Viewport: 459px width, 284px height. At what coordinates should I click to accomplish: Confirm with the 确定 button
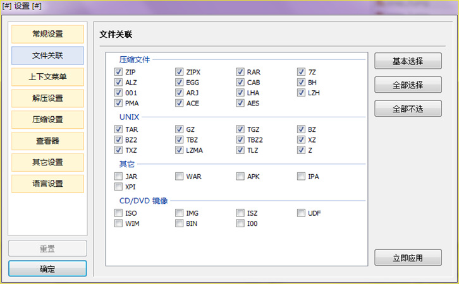pyautogui.click(x=47, y=269)
